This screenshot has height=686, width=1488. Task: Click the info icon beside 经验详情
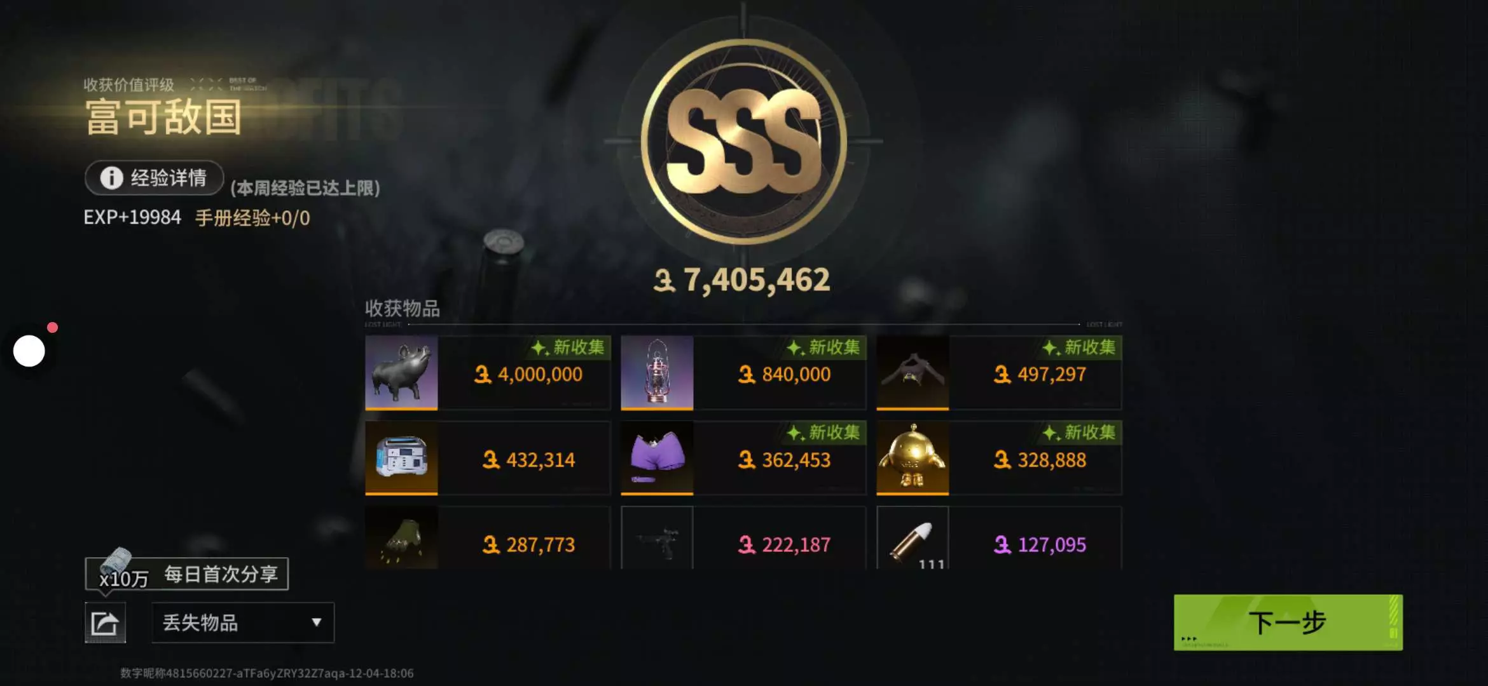click(111, 178)
